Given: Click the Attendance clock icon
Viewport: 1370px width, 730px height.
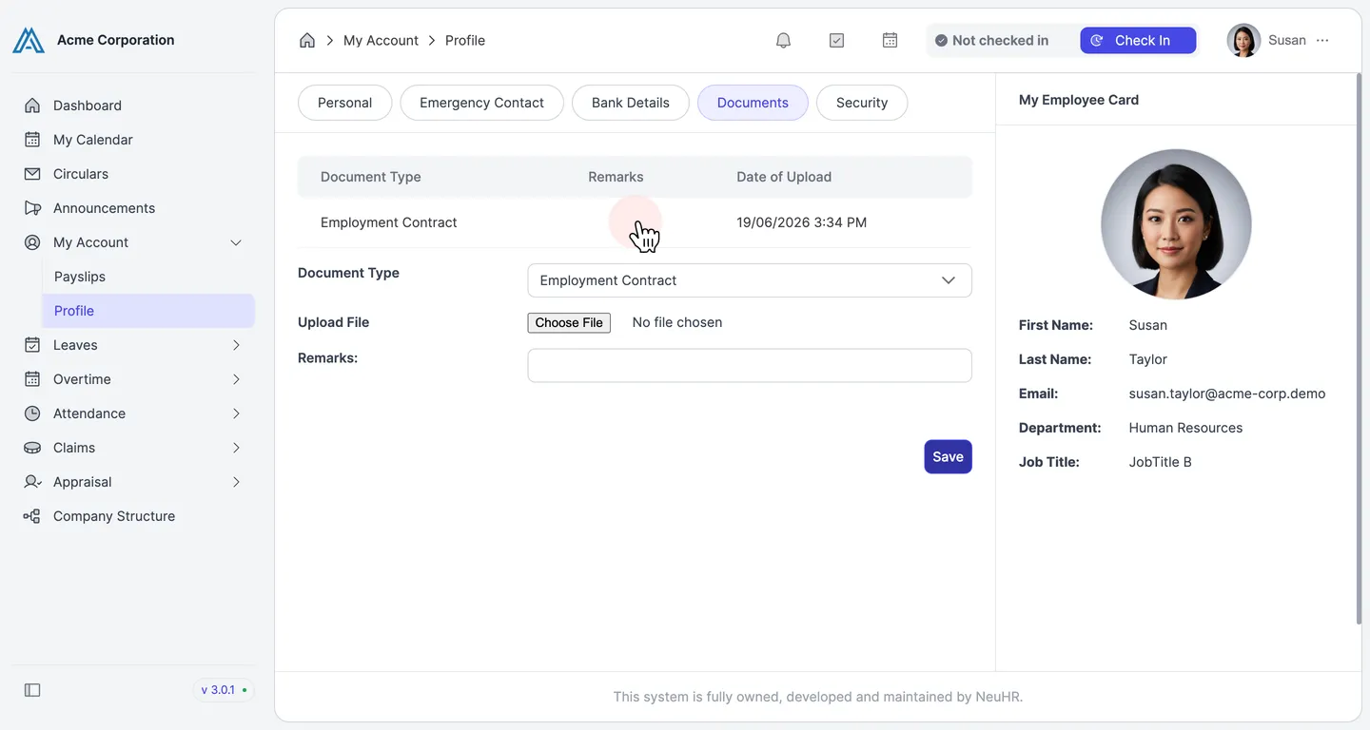Looking at the screenshot, I should coord(32,413).
